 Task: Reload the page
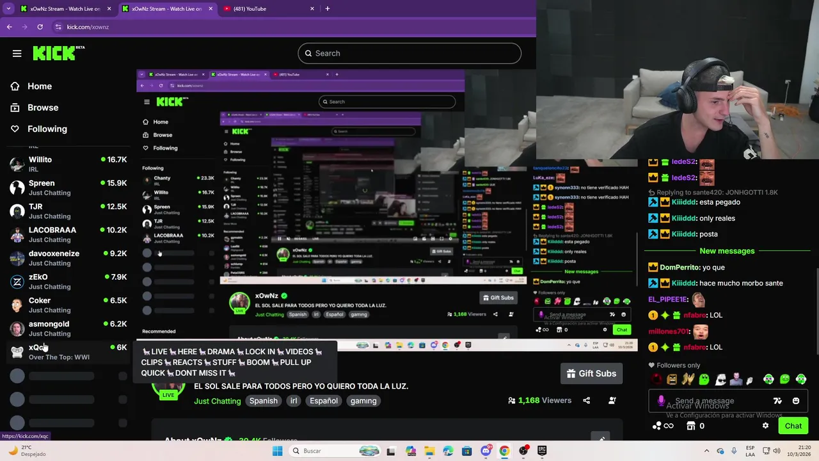pos(40,27)
